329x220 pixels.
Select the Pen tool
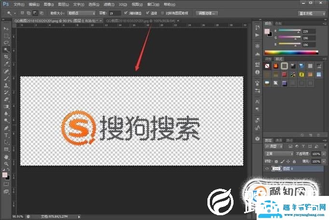[6, 128]
